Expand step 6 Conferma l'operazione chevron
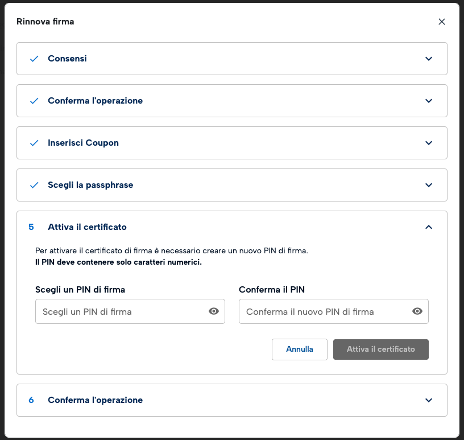This screenshot has height=440, width=464. 429,400
